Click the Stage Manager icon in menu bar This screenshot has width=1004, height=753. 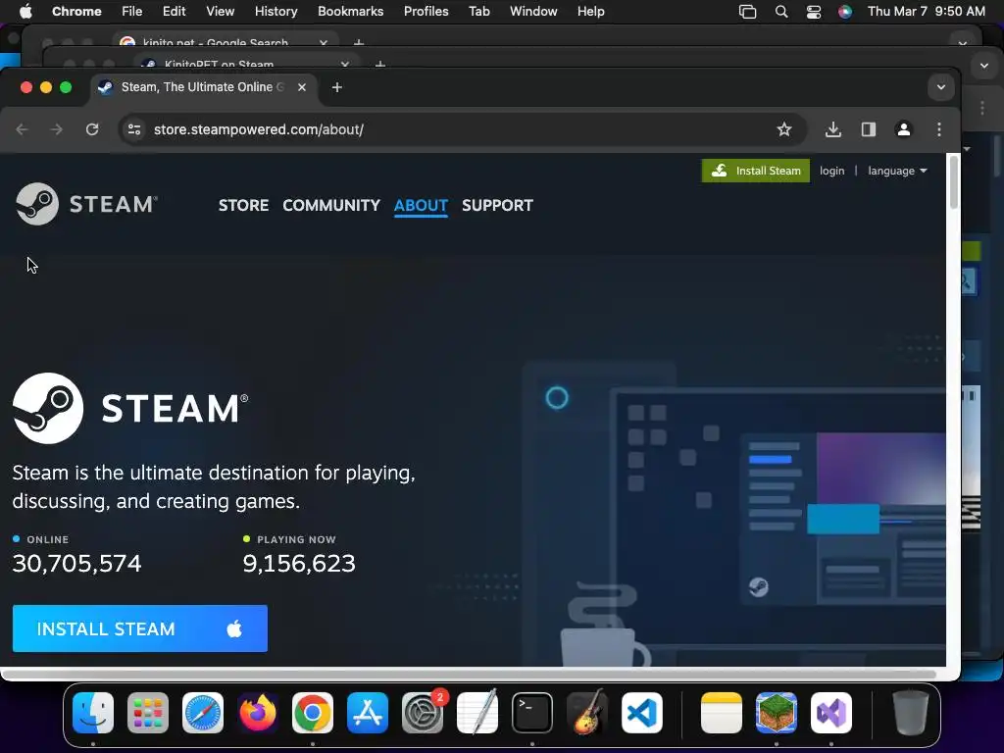pos(747,12)
